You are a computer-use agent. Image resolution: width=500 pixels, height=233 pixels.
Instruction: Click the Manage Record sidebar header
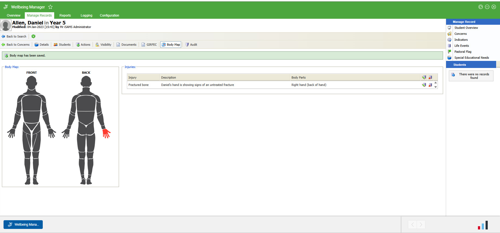[x=473, y=22]
